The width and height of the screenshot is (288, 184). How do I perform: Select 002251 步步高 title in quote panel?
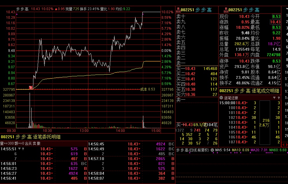click(244, 10)
